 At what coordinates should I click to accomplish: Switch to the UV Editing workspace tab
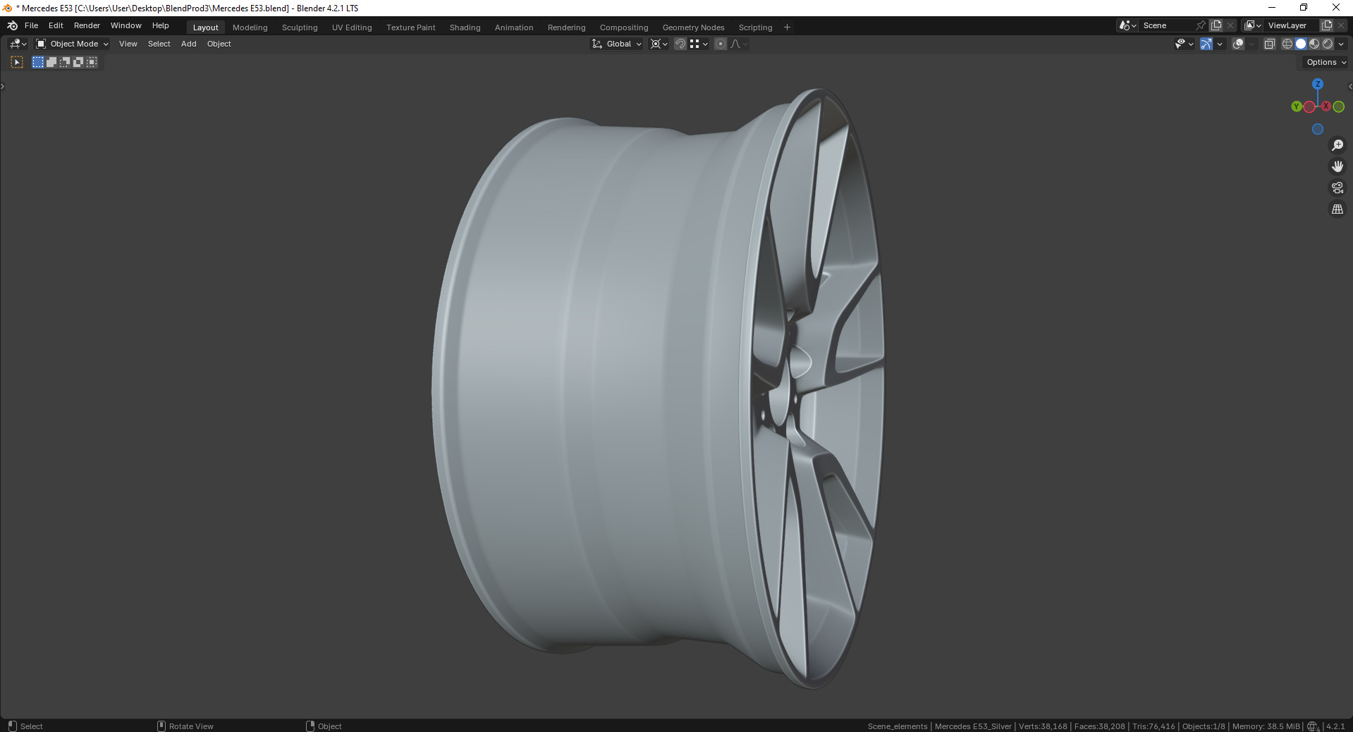tap(352, 28)
